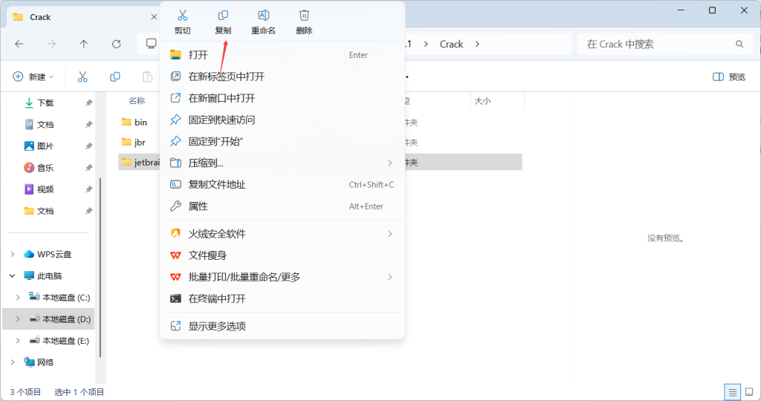761x401 pixels.
Task: Expand the 网络 tree node
Action: click(13, 362)
